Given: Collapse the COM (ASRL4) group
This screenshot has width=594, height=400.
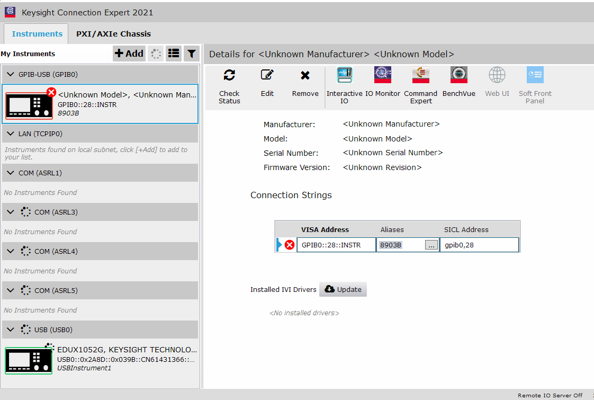Looking at the screenshot, I should [11, 251].
